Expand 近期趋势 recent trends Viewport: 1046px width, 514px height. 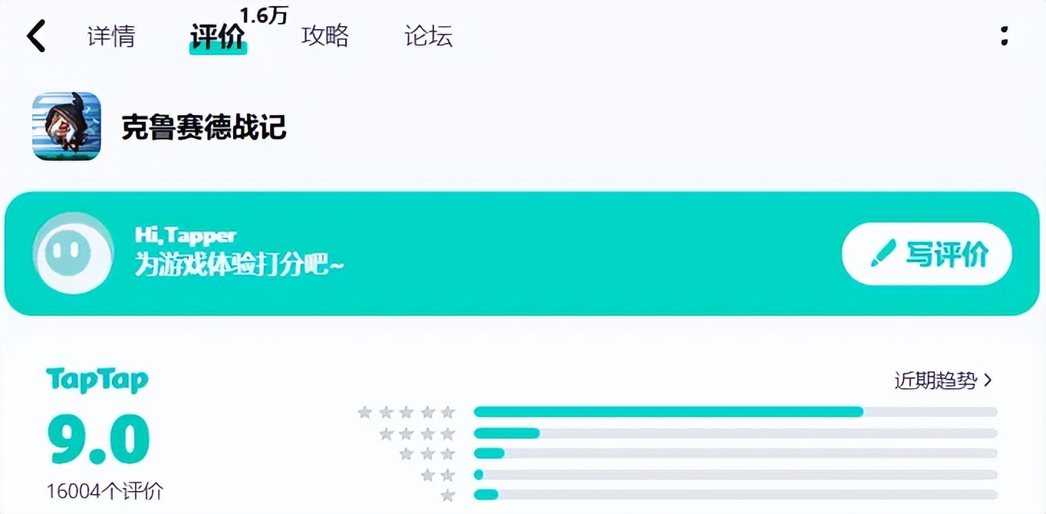coord(942,381)
